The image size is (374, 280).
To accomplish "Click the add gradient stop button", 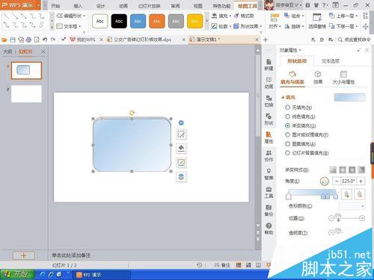I will (x=347, y=194).
